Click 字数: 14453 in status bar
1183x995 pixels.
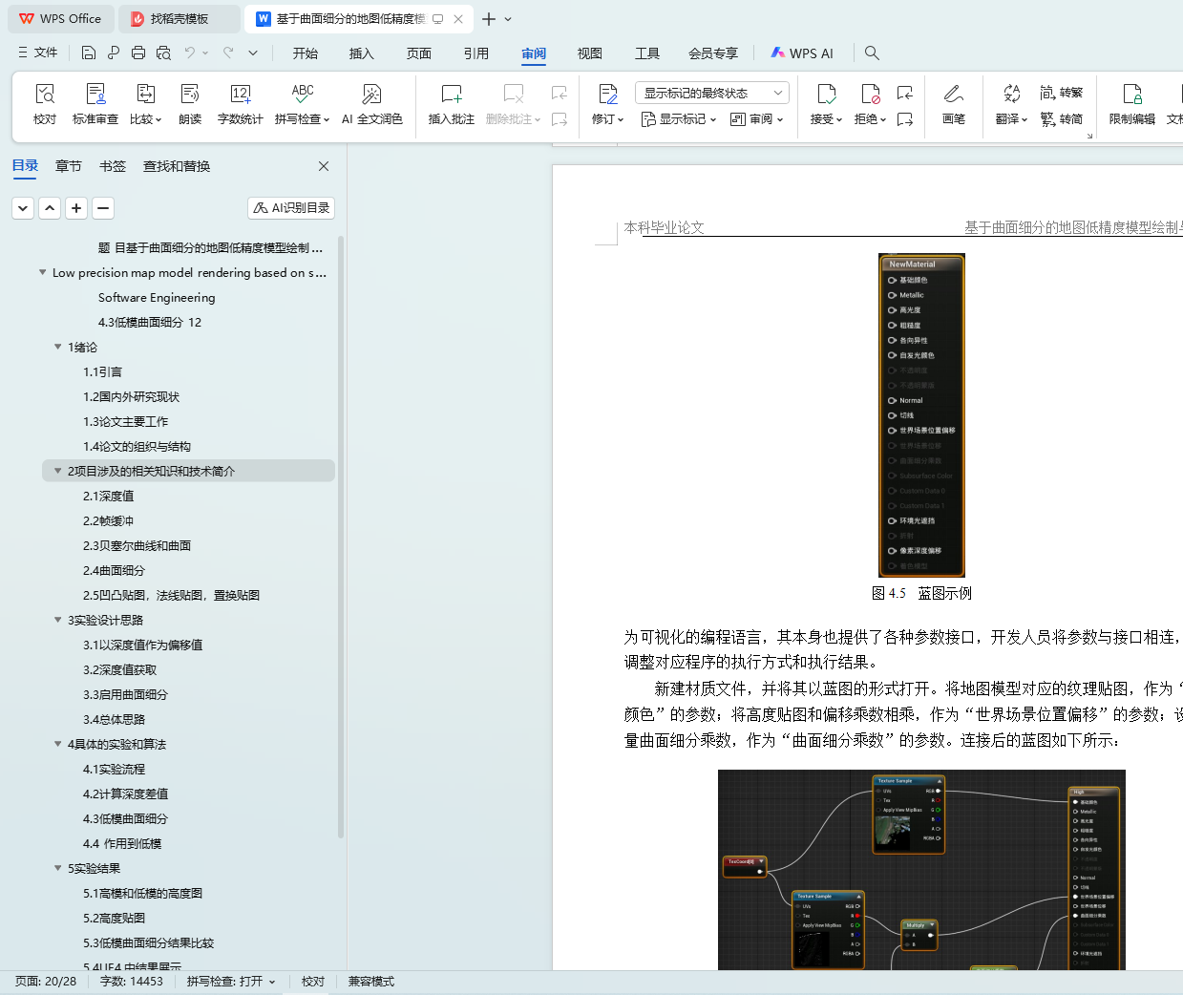coord(132,982)
